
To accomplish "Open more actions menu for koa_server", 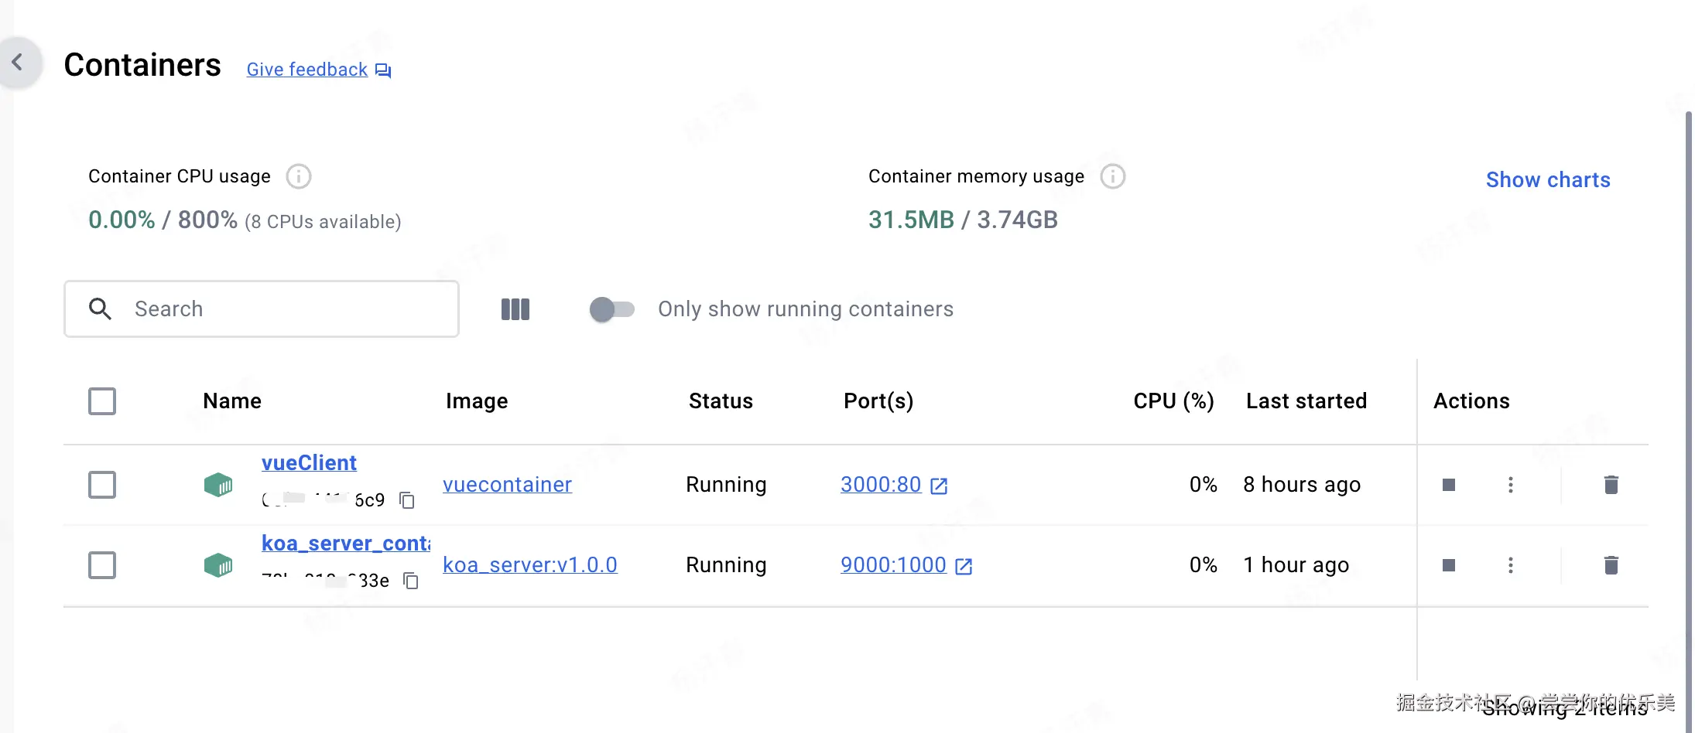I will (x=1510, y=565).
